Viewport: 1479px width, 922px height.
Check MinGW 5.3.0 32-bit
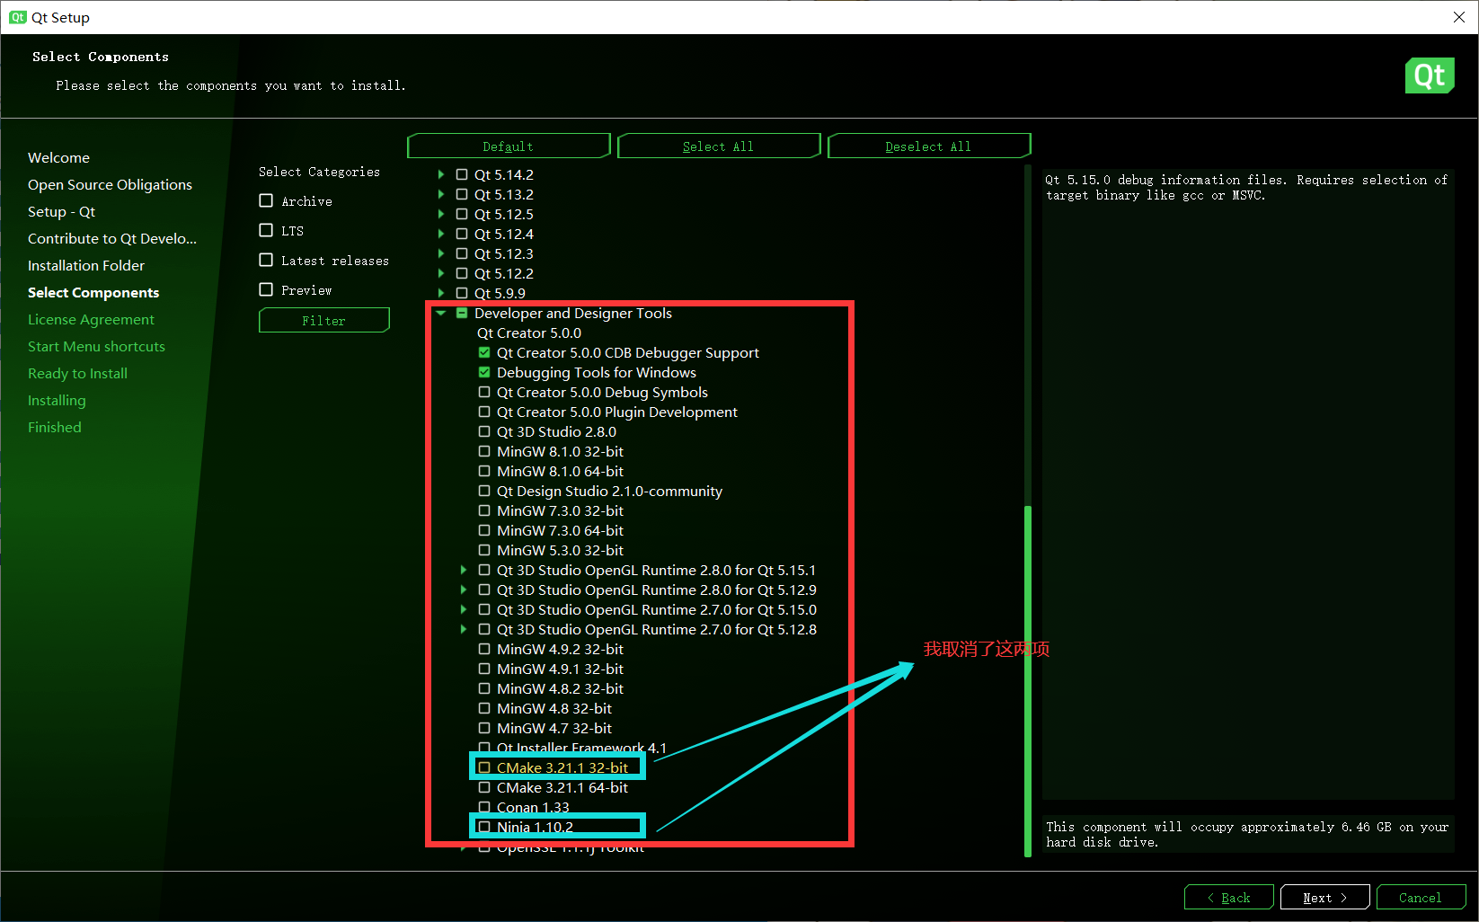click(484, 550)
